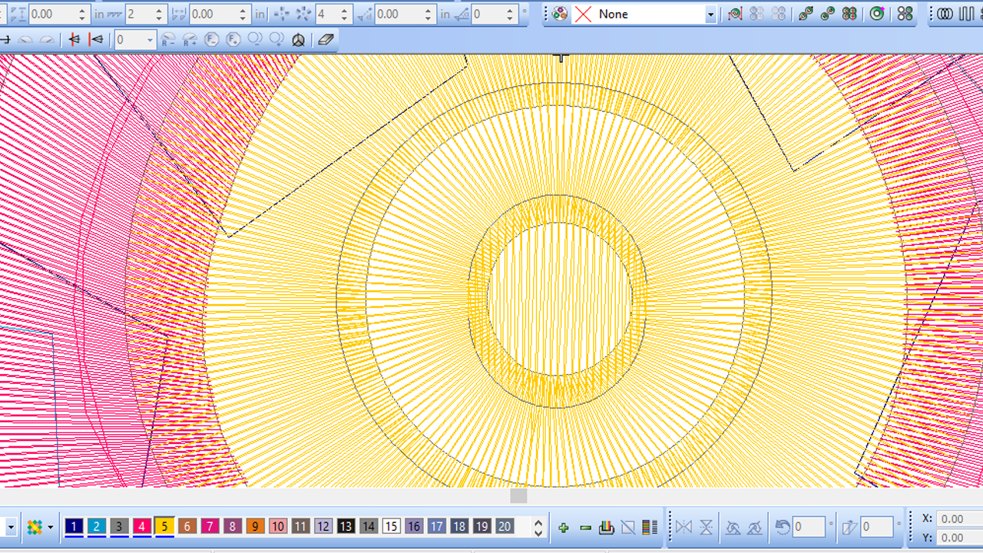
Task: Select the yellow color swatch 5
Action: tap(164, 526)
